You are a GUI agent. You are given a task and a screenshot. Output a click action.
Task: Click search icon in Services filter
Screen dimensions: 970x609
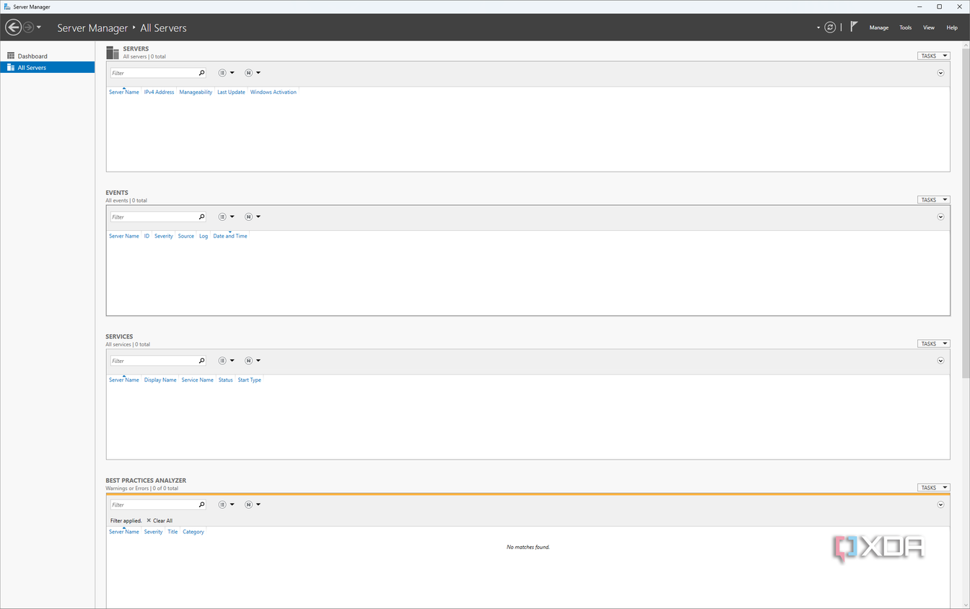(x=201, y=361)
